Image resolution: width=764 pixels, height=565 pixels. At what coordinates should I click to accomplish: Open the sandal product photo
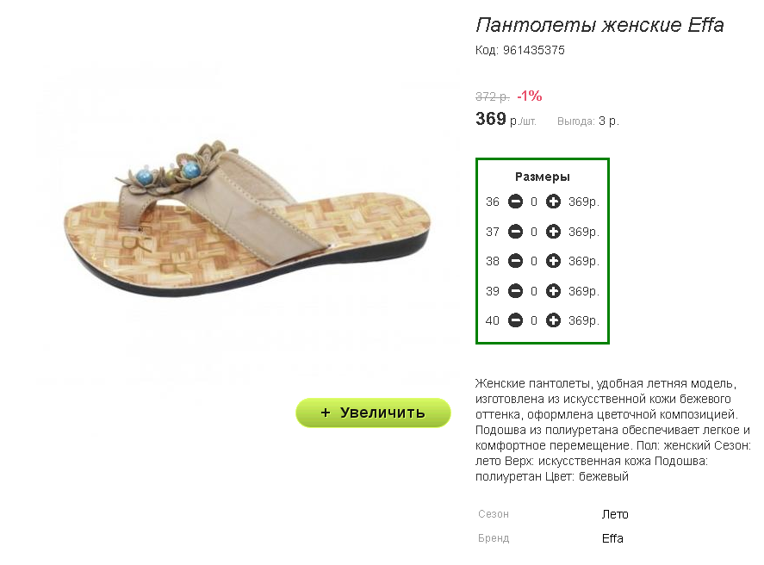point(247,218)
